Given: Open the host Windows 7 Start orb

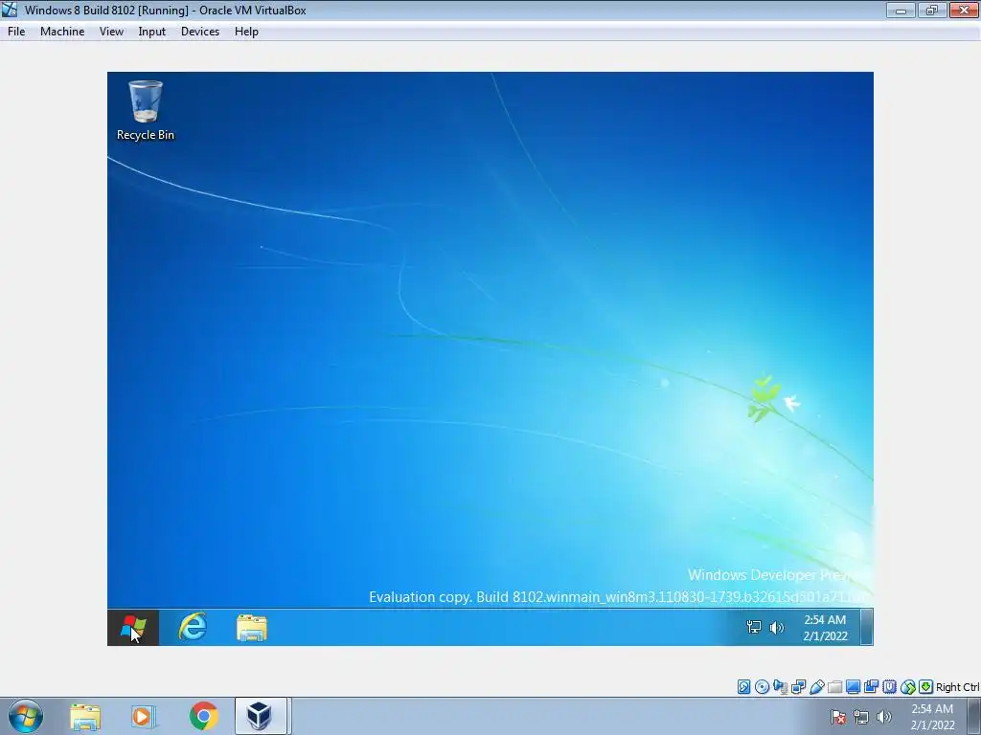Looking at the screenshot, I should click(x=26, y=716).
